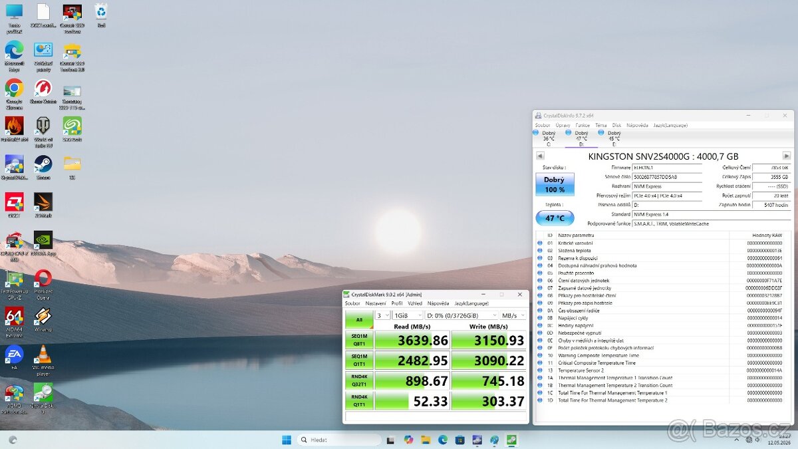Open Soubor menu in CrystalDiskInfo
The image size is (798, 449).
[x=543, y=125]
